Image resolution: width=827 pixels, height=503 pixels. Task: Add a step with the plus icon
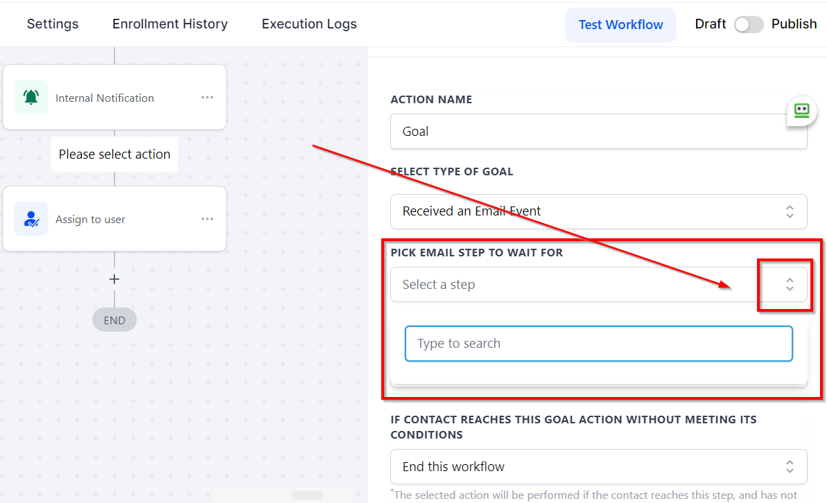(114, 279)
